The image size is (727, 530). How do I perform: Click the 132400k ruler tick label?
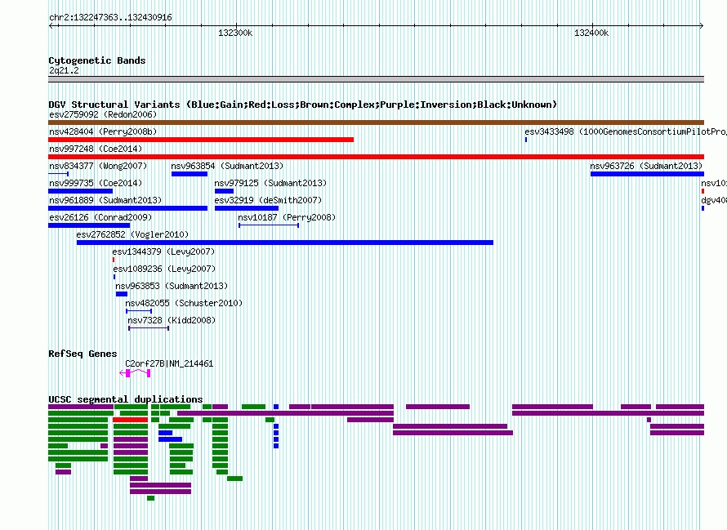[x=591, y=33]
